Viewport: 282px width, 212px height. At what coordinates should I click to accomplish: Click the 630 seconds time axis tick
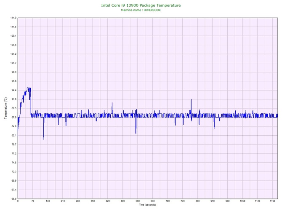(x=153, y=201)
